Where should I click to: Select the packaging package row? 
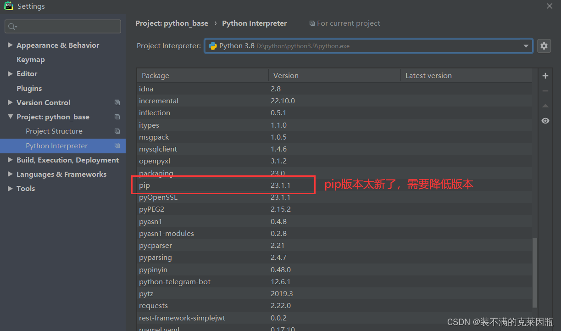pyautogui.click(x=334, y=173)
